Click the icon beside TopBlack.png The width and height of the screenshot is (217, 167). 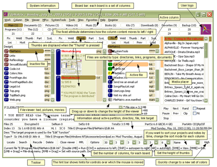[7, 95]
